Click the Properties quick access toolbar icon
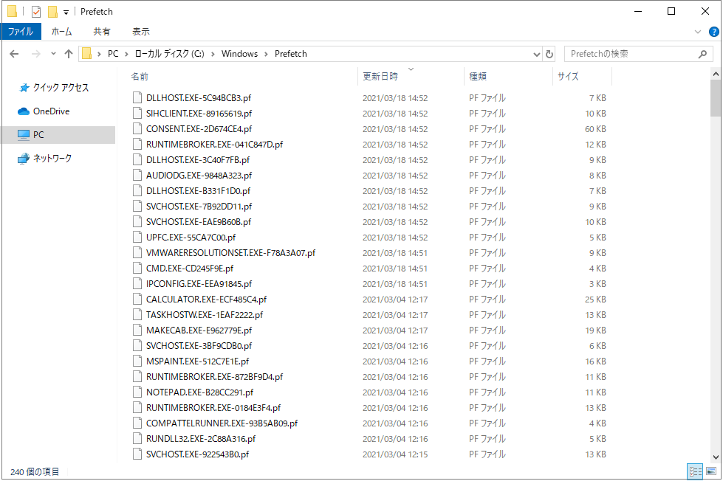The width and height of the screenshot is (723, 481). 36,12
